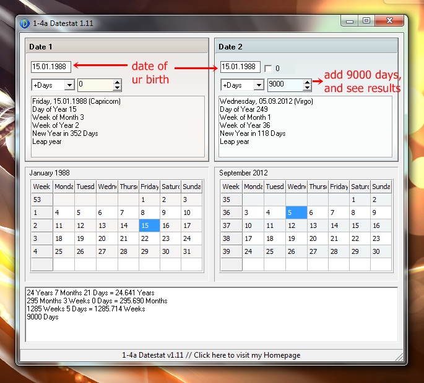424x383 pixels.
Task: Click the Date 2 date input field
Action: [x=240, y=67]
